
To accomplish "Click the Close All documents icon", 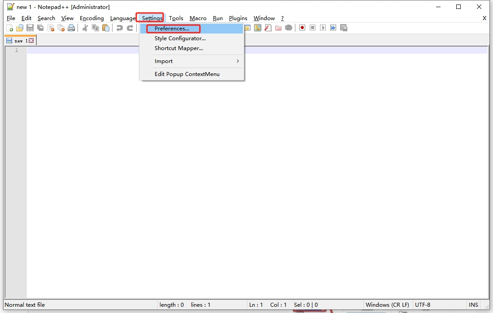I will coord(61,28).
